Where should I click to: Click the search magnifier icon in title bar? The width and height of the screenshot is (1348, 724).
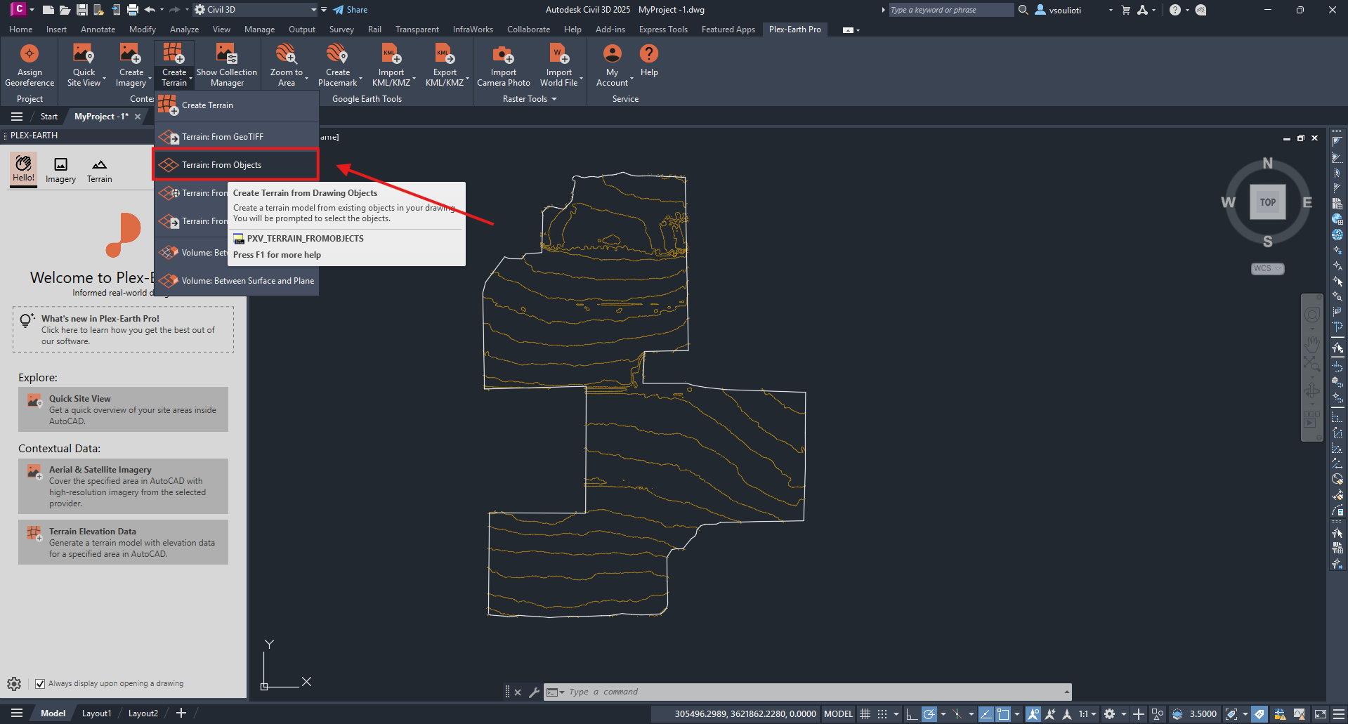(x=1023, y=10)
